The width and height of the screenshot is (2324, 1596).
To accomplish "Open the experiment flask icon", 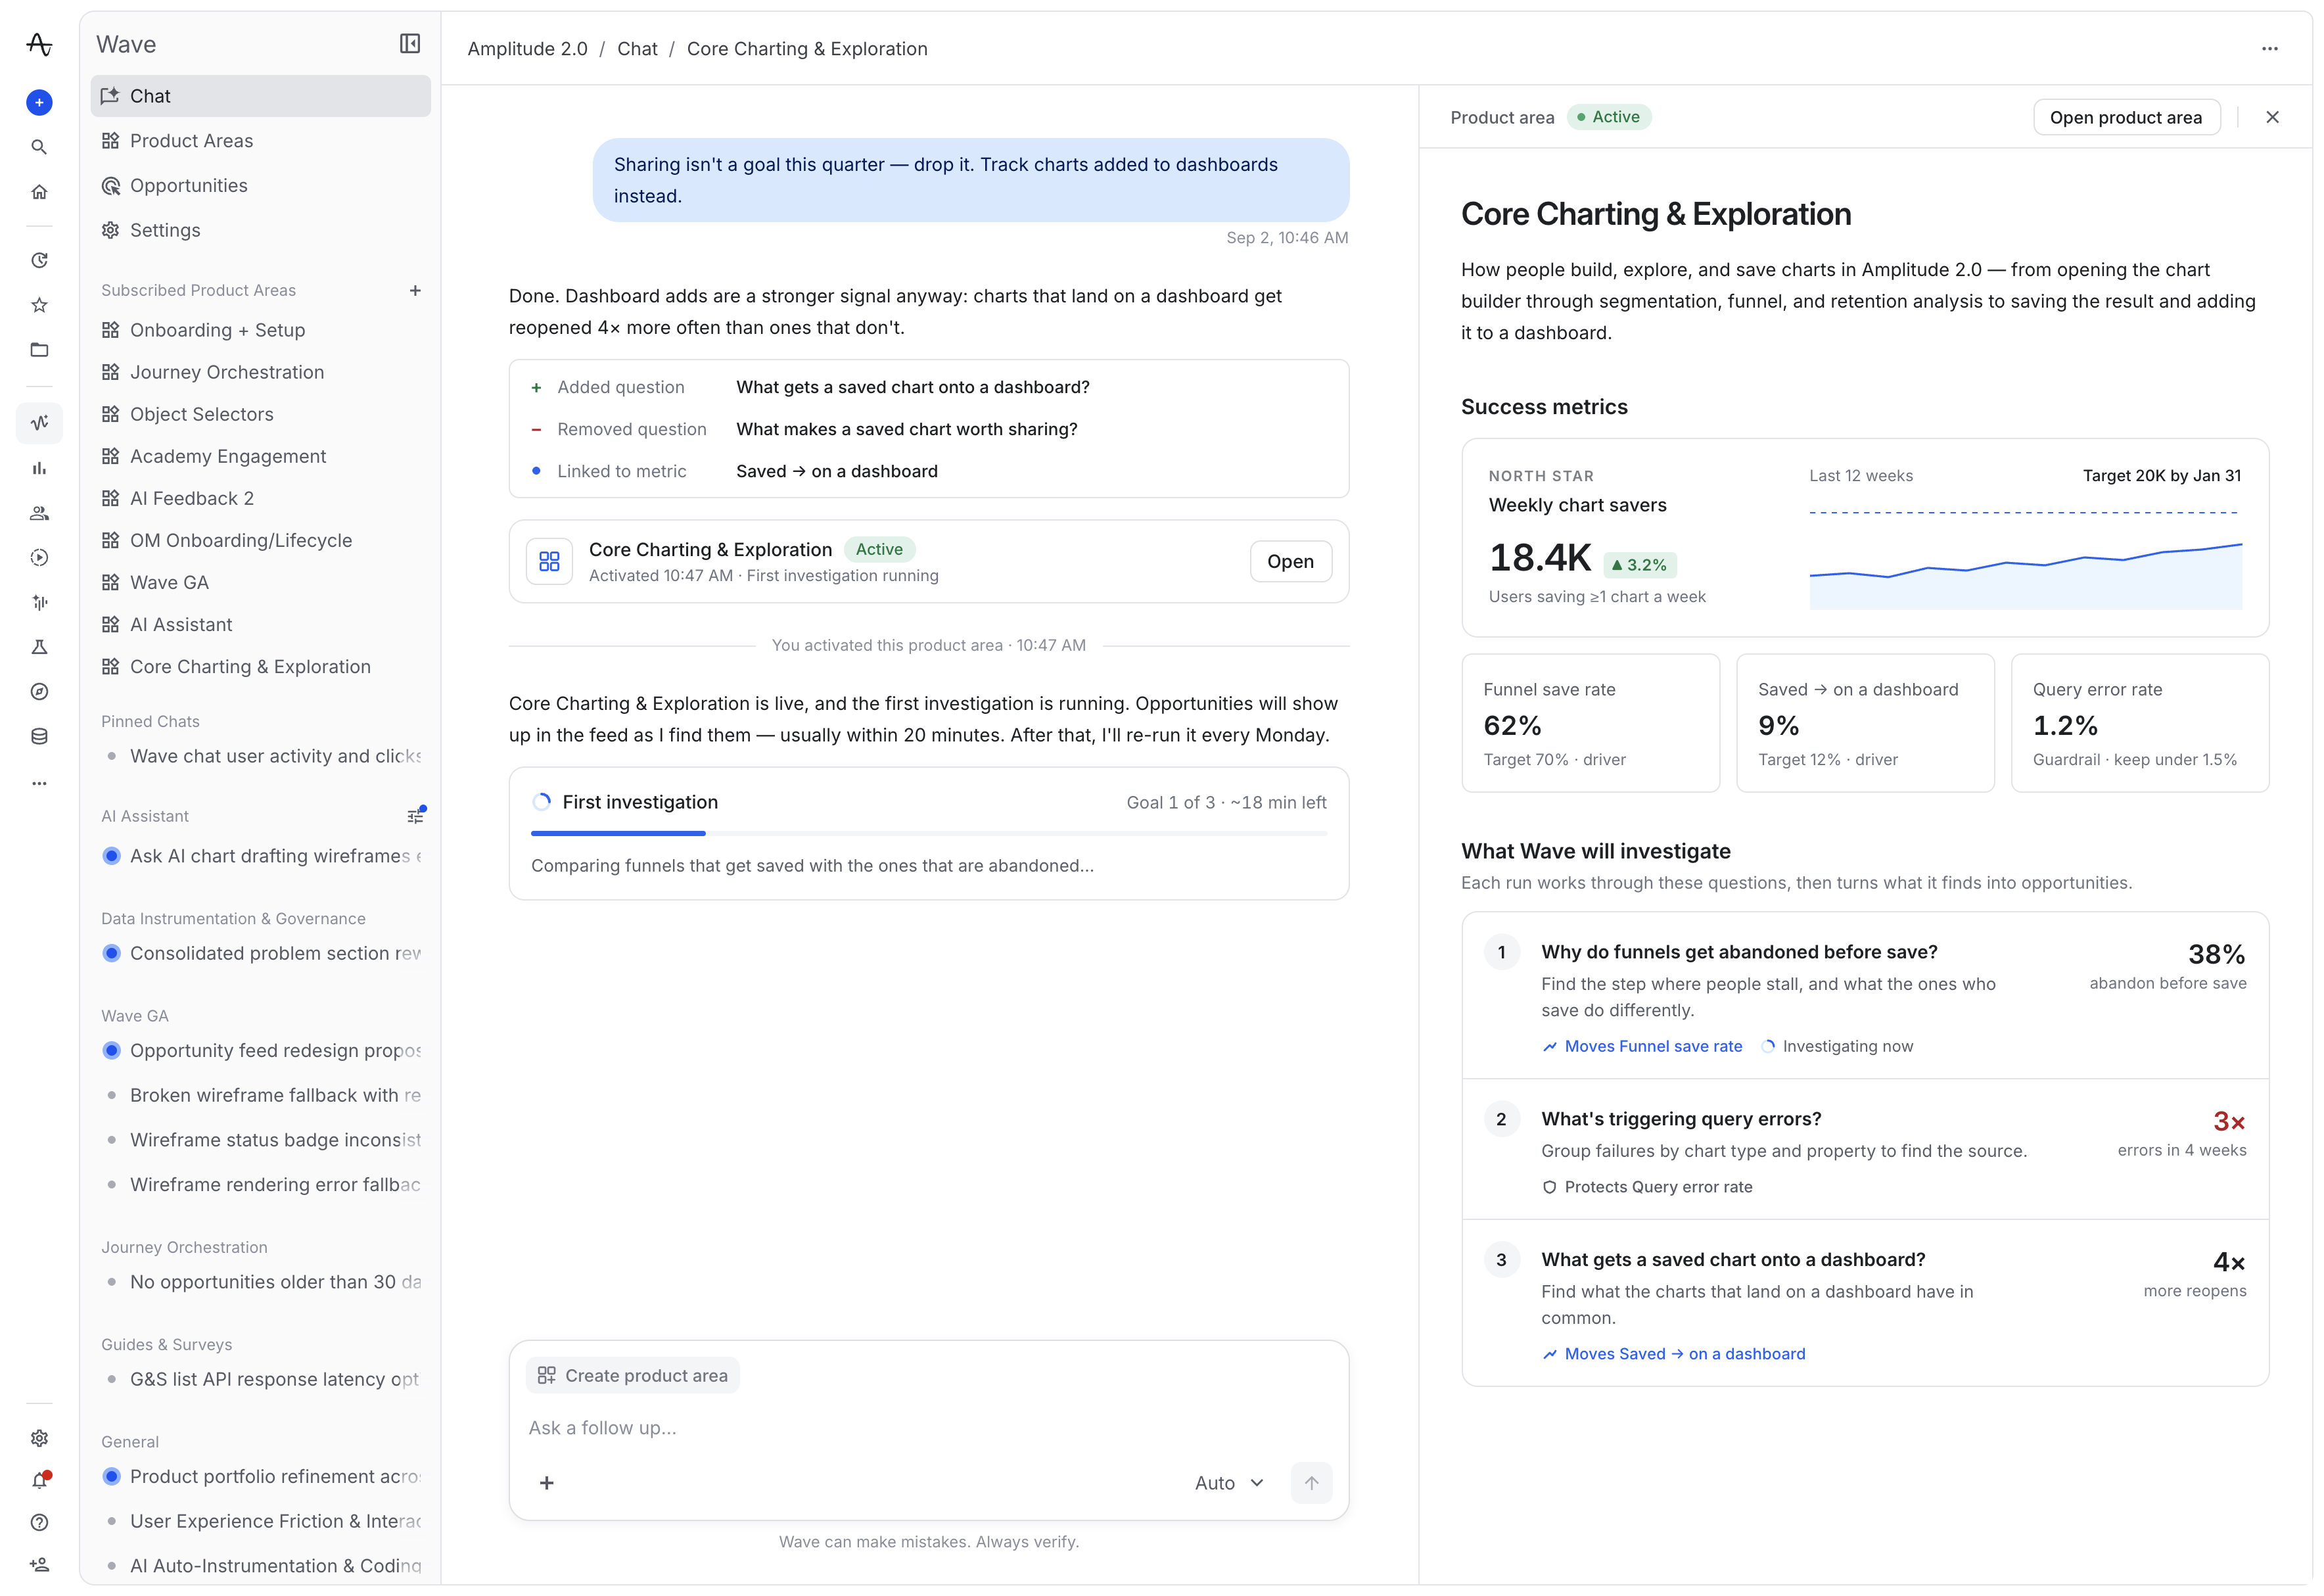I will (x=39, y=647).
